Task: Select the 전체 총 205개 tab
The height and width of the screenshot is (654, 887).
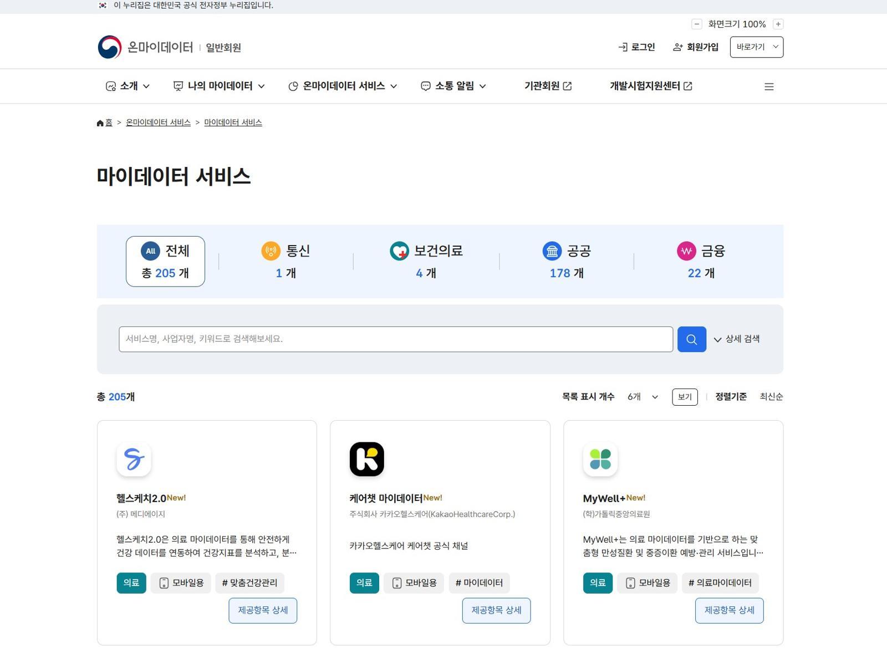Action: point(165,262)
